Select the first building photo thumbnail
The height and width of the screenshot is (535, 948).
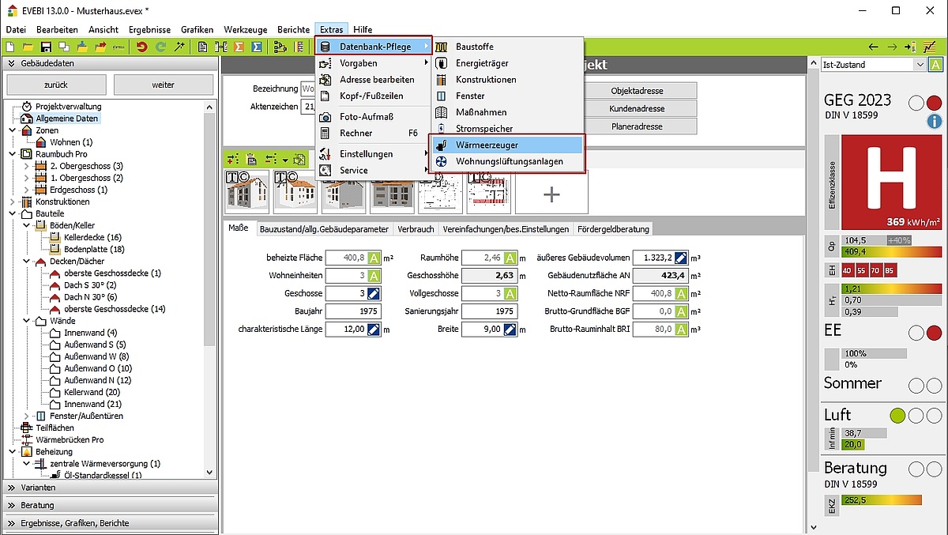248,192
